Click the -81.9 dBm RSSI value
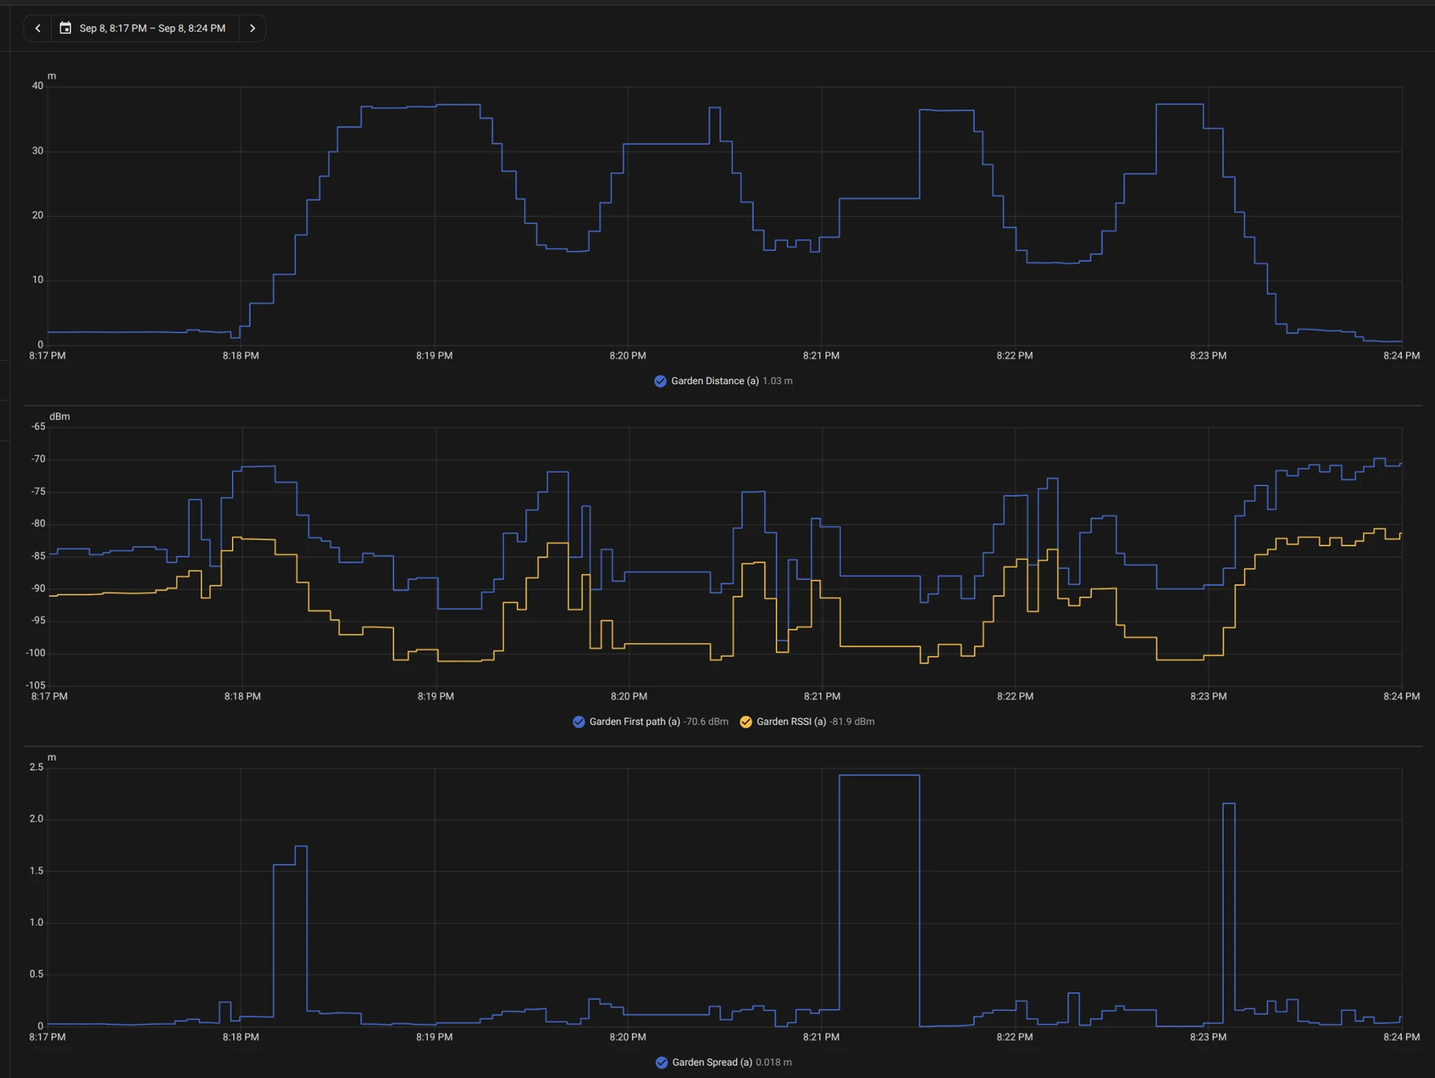The height and width of the screenshot is (1078, 1435). point(852,722)
